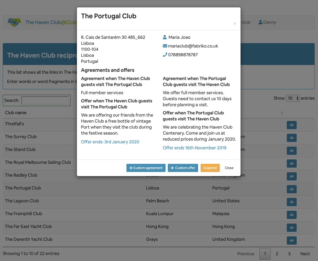318x261 pixels.
Task: Open the Show entries count dropdown
Action: (x=293, y=98)
